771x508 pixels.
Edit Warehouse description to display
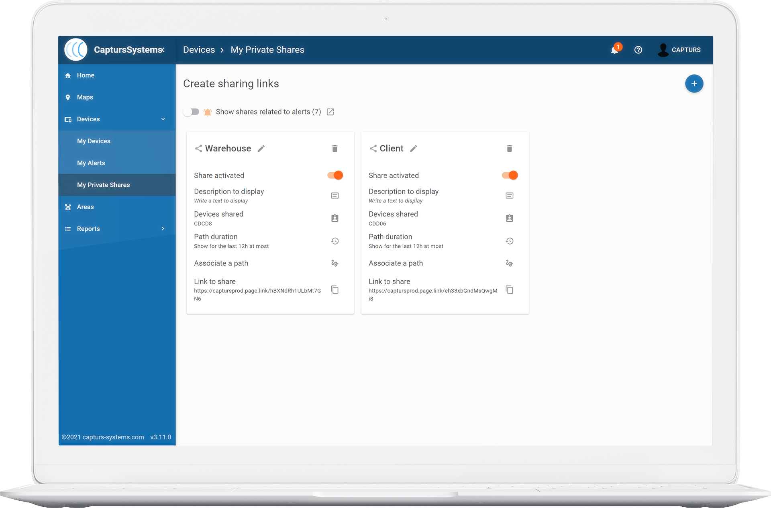[x=335, y=196]
